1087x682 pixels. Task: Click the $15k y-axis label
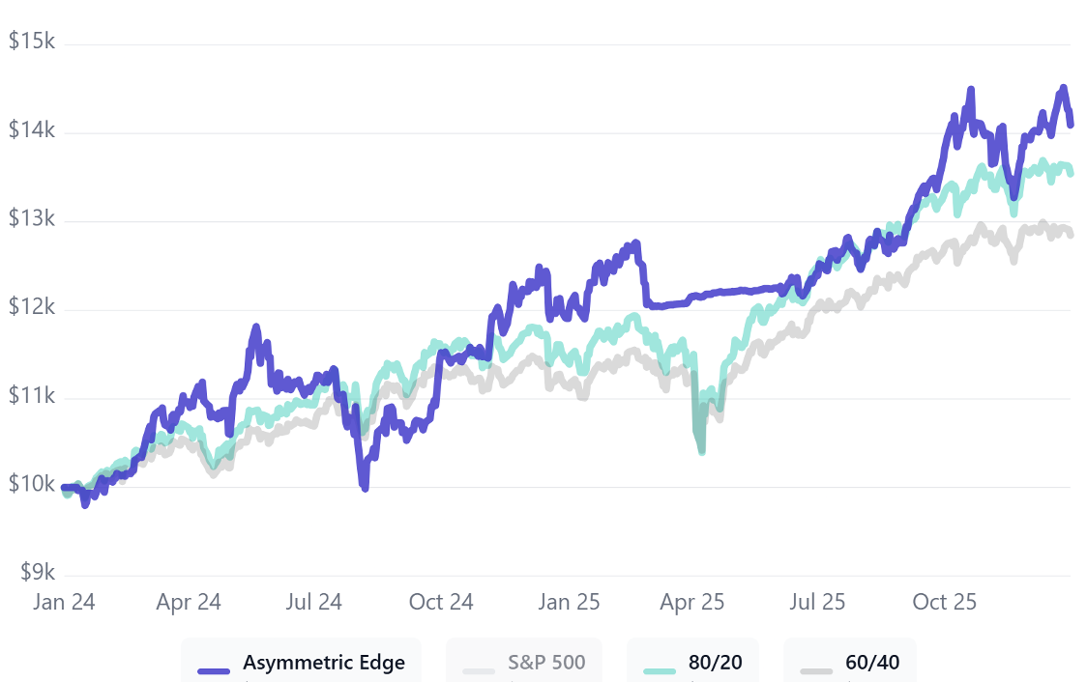pos(31,42)
